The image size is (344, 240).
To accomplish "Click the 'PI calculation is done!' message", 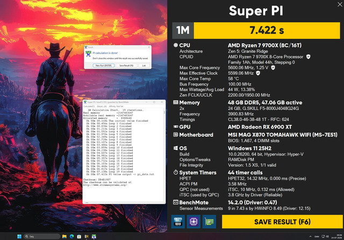I will (x=105, y=53).
